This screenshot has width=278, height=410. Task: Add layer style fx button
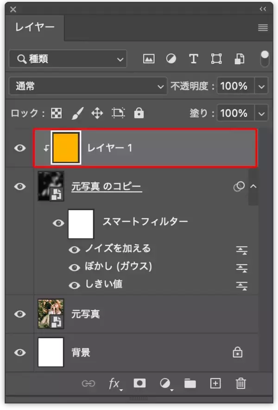[114, 384]
